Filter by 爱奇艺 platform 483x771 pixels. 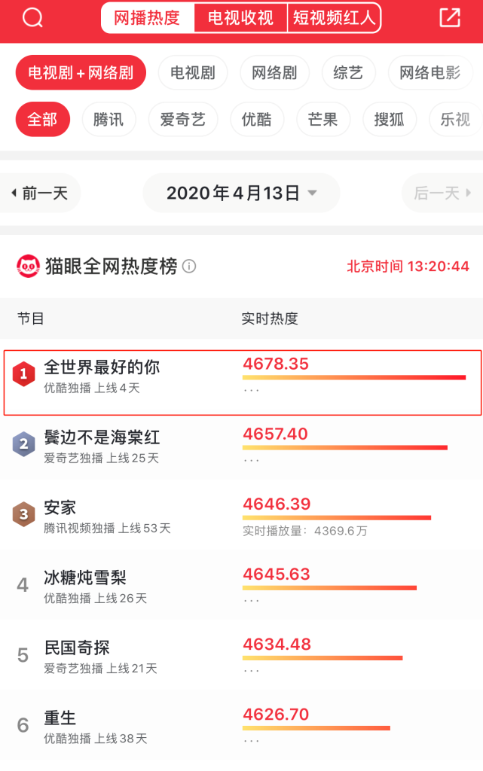(182, 120)
